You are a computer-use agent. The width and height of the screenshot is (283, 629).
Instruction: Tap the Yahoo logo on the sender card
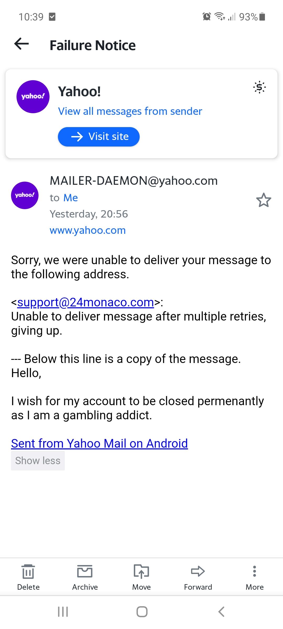tap(33, 96)
